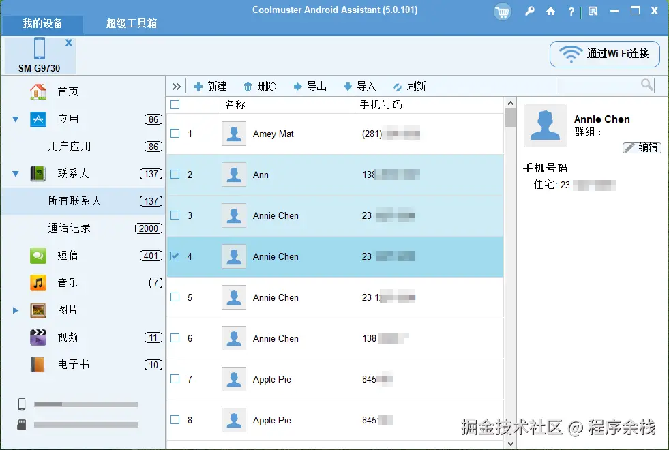Open the 短信 messages icon

38,256
